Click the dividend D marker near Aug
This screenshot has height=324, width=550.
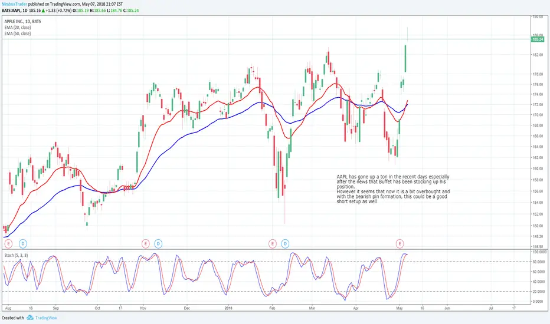23,243
